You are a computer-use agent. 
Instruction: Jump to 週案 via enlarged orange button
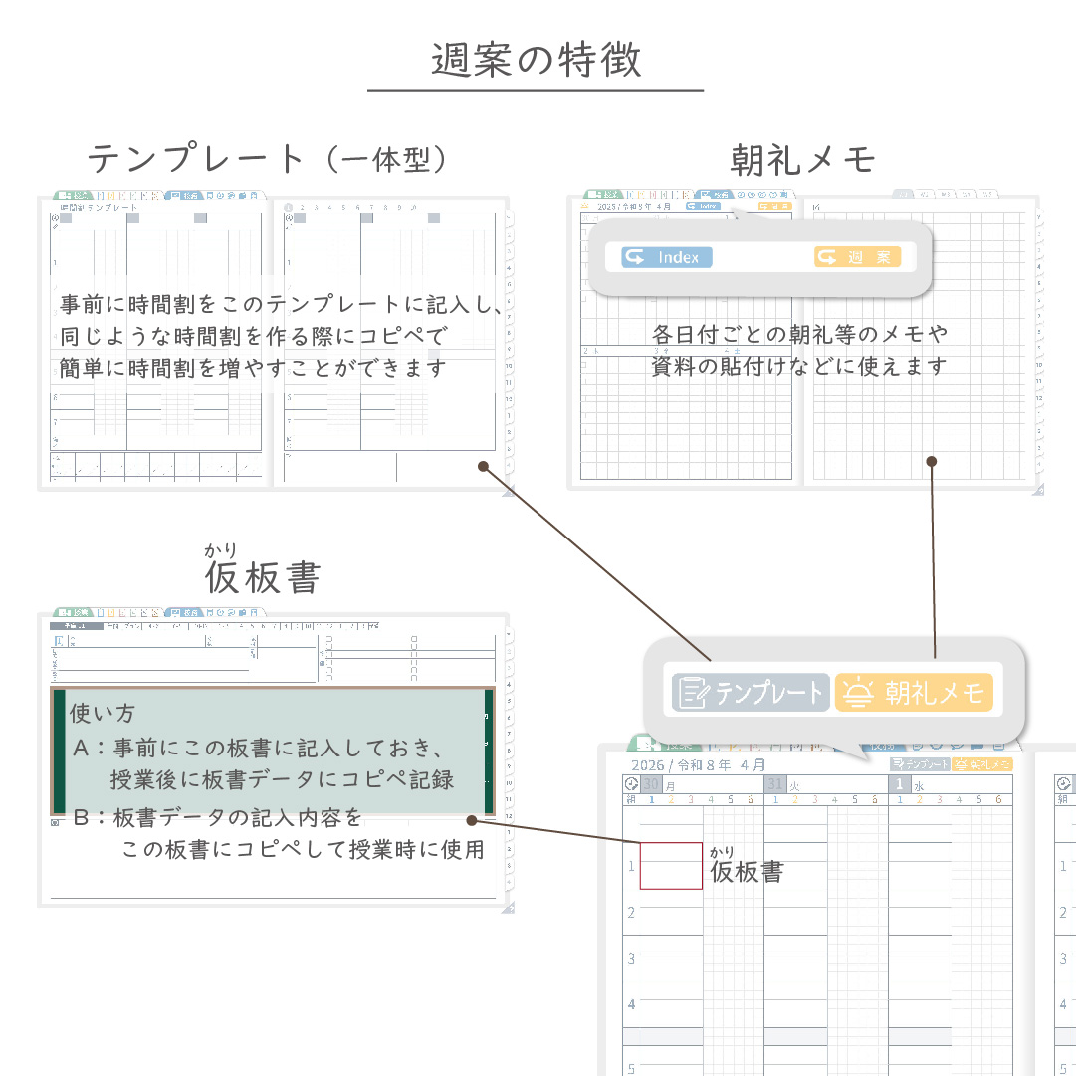[x=857, y=257]
